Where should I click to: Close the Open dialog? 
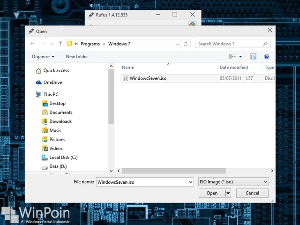(270, 30)
